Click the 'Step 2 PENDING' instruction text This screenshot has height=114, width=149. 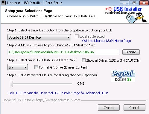pyautogui.click(x=51, y=45)
